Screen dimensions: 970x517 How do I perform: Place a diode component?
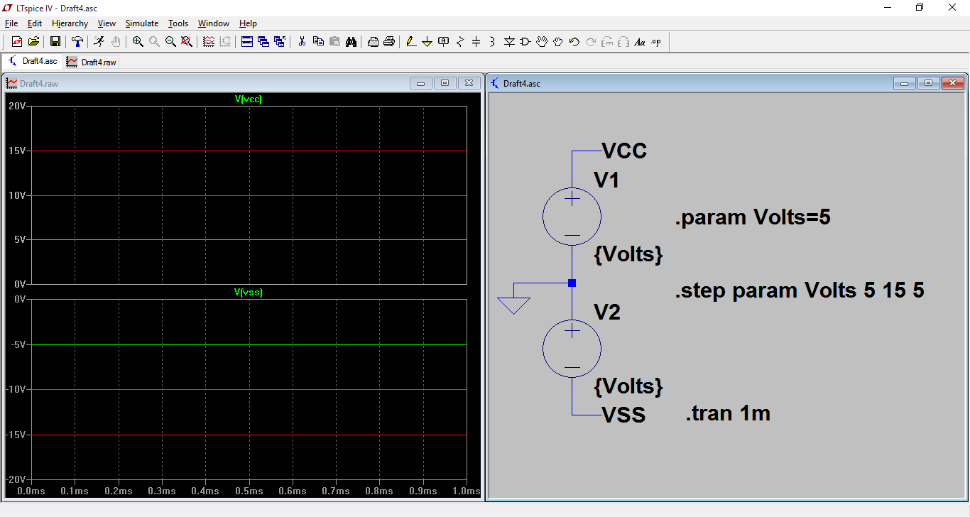click(x=509, y=42)
